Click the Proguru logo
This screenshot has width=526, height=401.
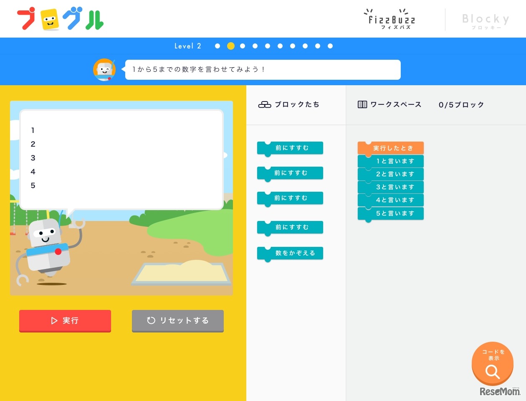(x=61, y=19)
